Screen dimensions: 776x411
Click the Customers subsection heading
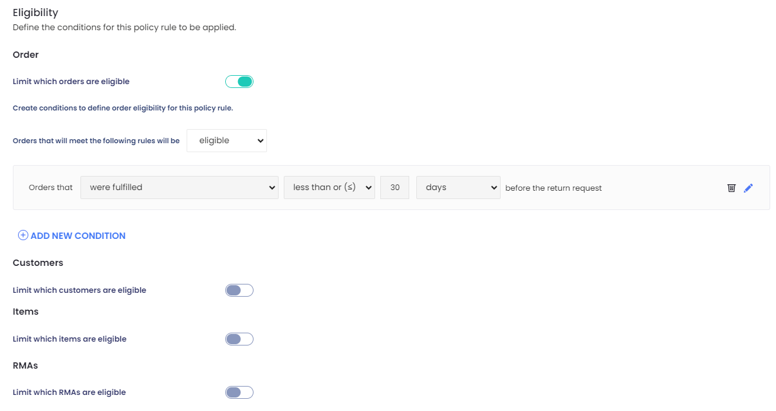tap(38, 263)
